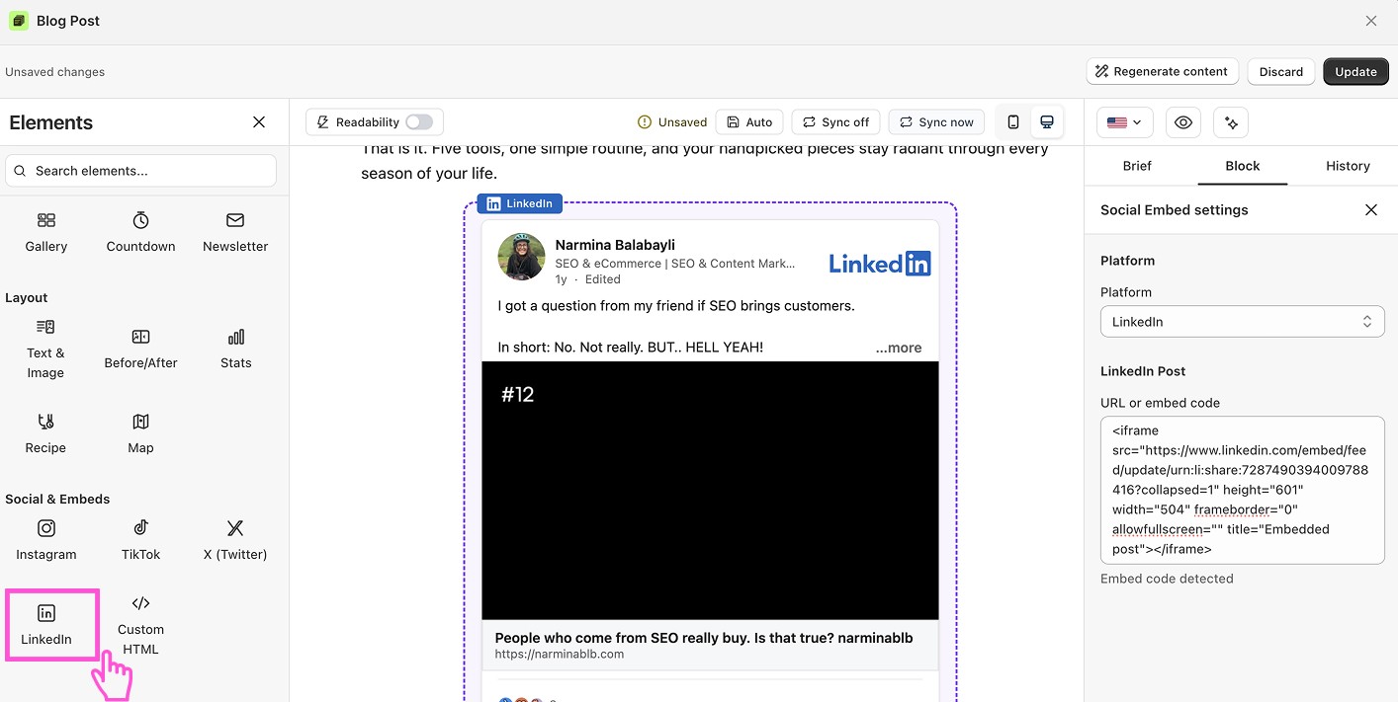
Task: Open the language flag dropdown
Action: pyautogui.click(x=1125, y=122)
